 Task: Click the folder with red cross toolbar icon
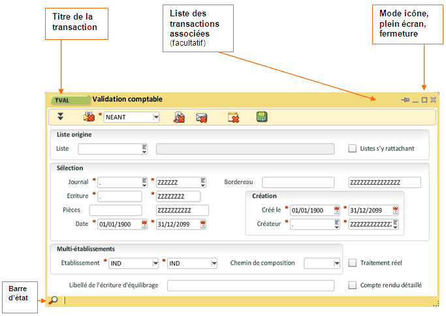[233, 118]
